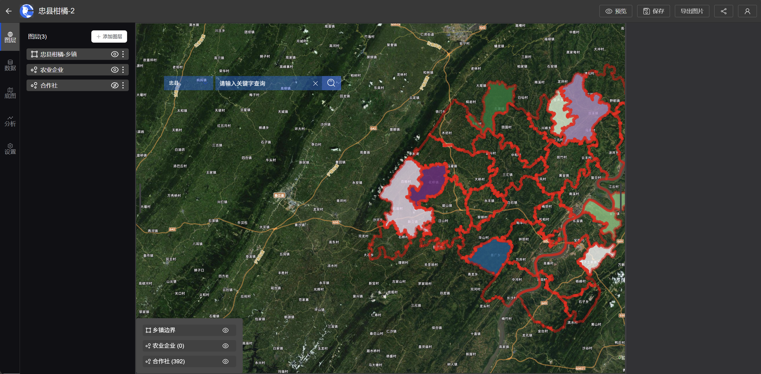This screenshot has height=374, width=761.
Task: Clear the keyword search with X icon
Action: click(315, 83)
